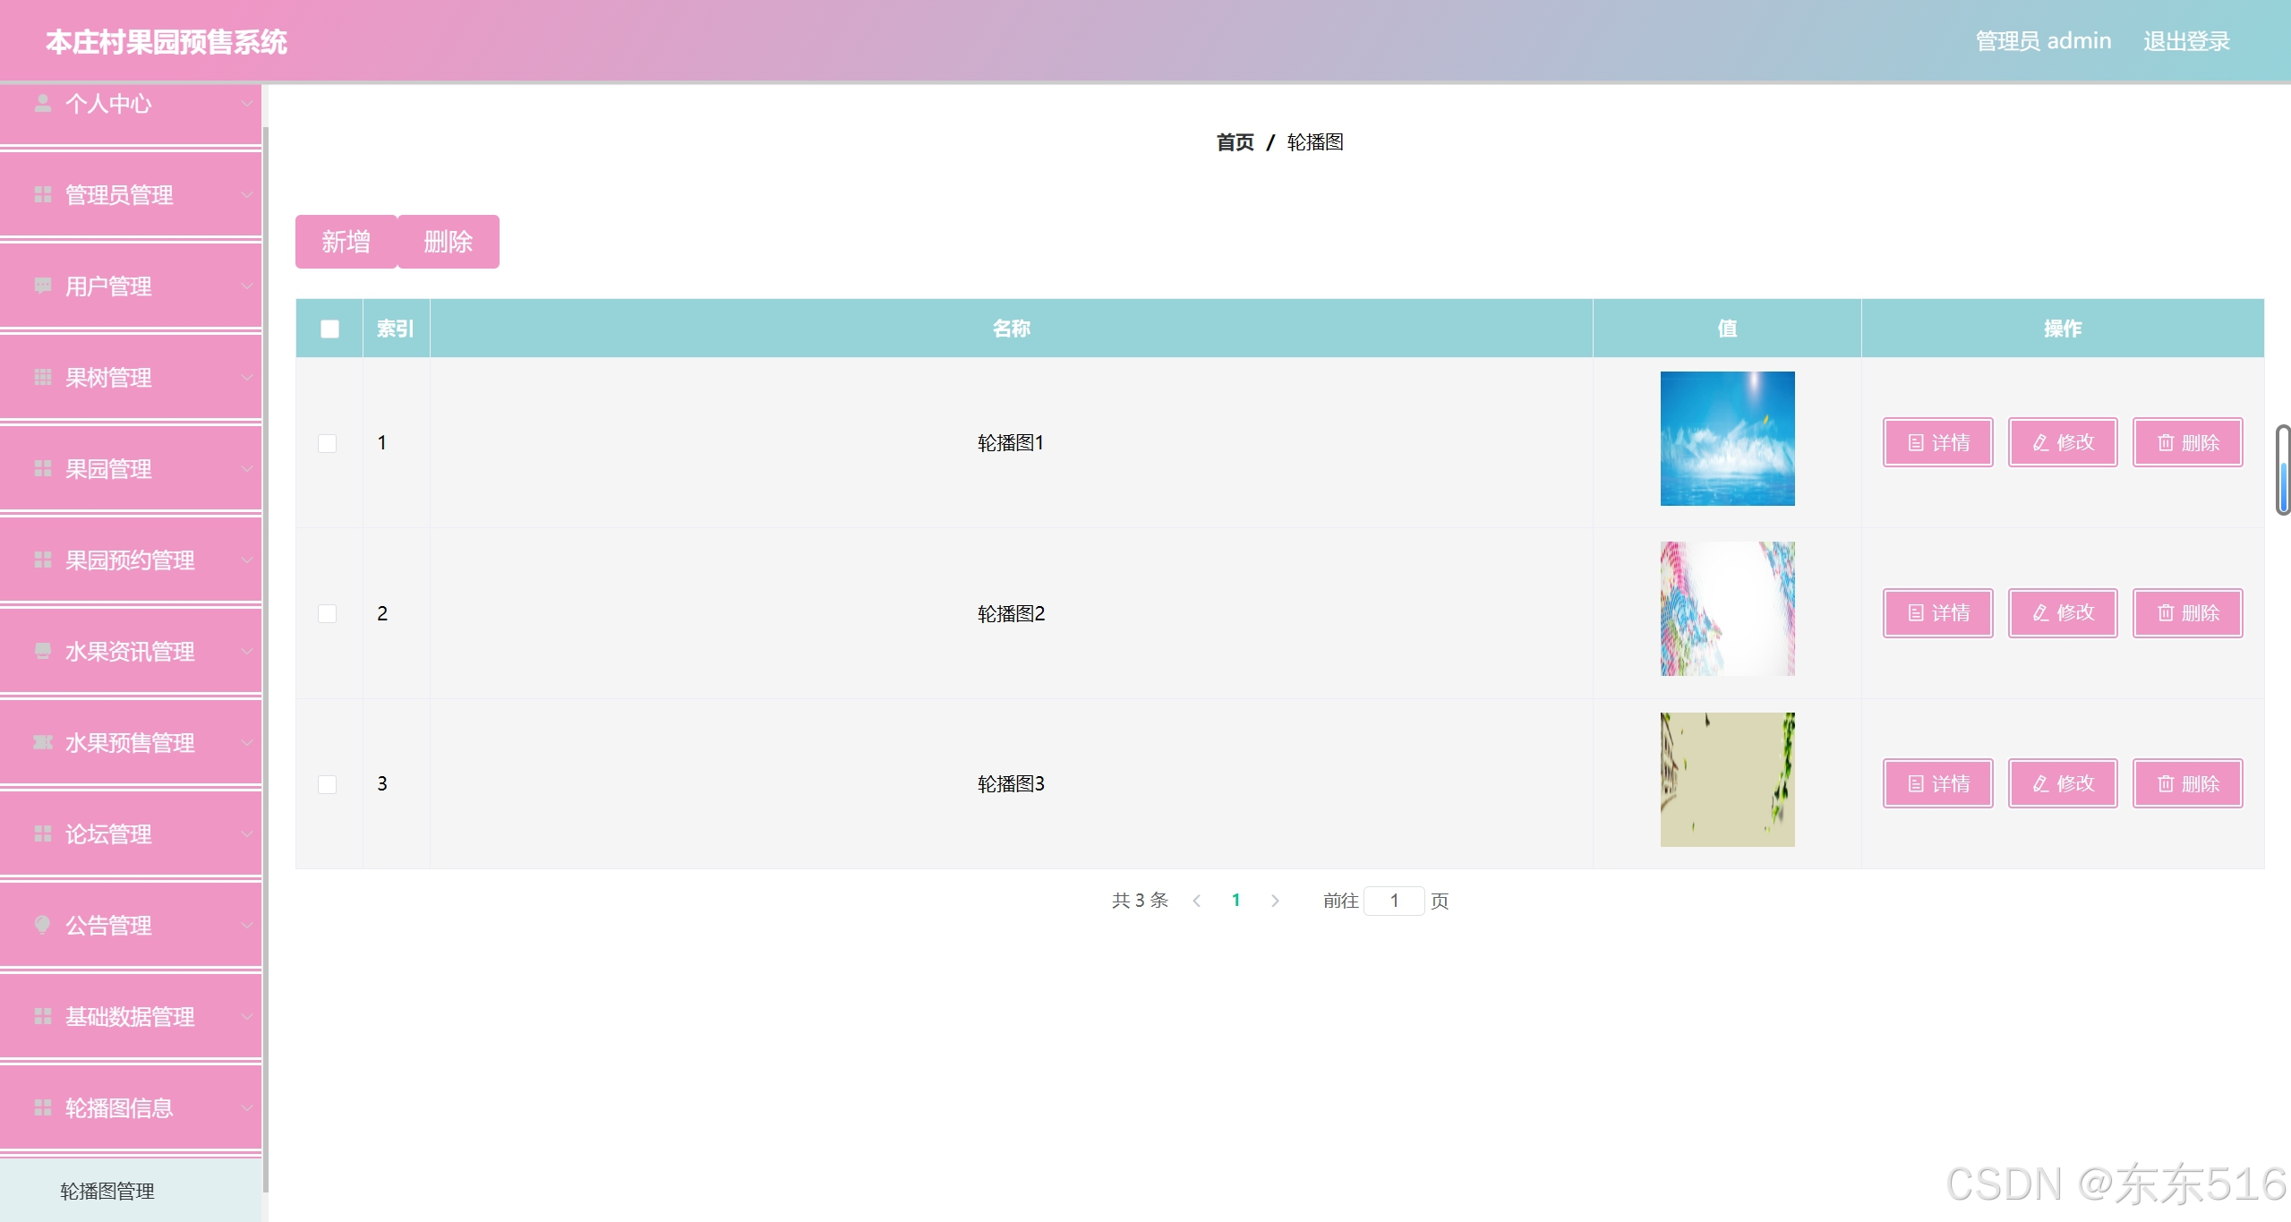Click the 轮播图信息 grid icon
Image resolution: width=2291 pixels, height=1222 pixels.
[x=42, y=1107]
